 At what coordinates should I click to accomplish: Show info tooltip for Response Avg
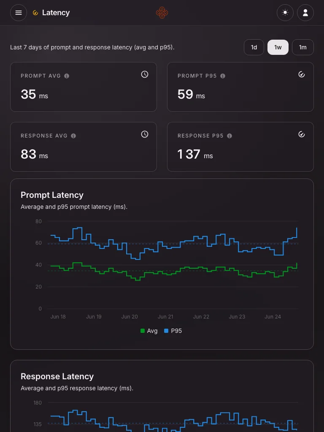coord(73,136)
